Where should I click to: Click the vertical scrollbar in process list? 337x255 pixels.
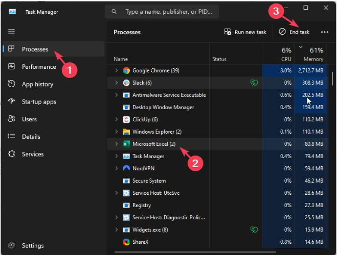tap(333, 79)
